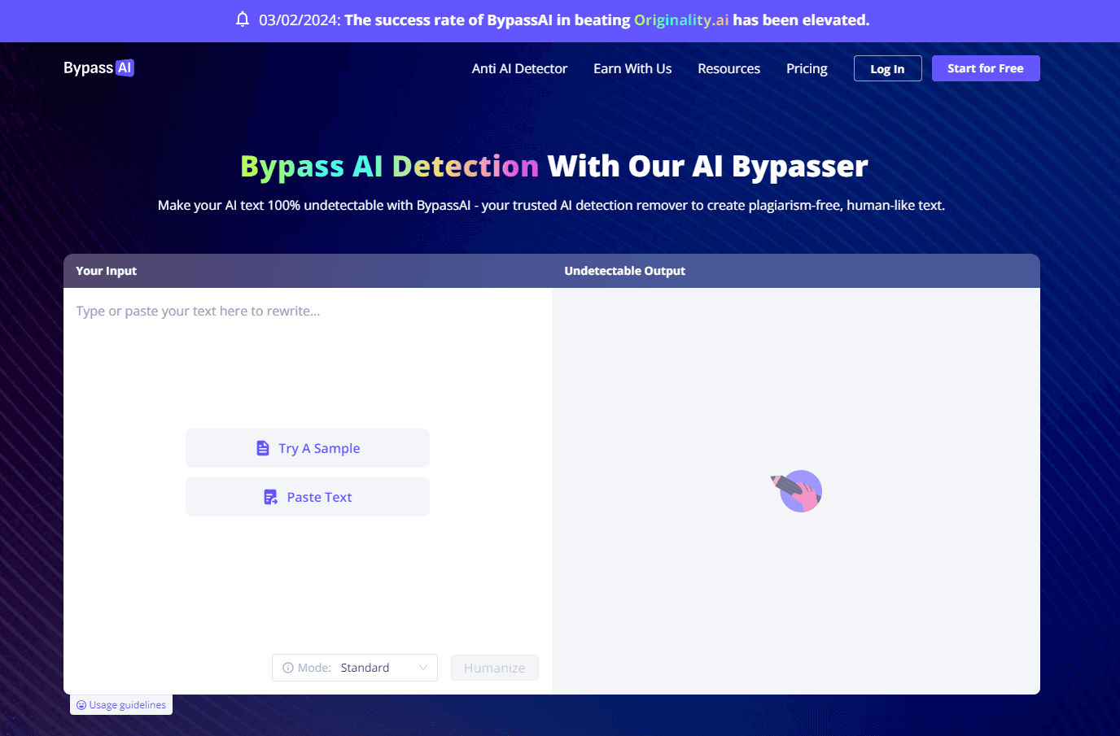Open the Originality.ai link in banner
Viewport: 1120px width, 736px height.
[681, 20]
